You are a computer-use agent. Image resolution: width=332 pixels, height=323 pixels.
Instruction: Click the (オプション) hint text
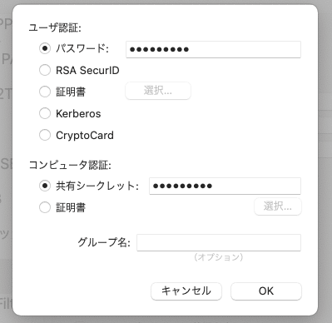(219, 257)
